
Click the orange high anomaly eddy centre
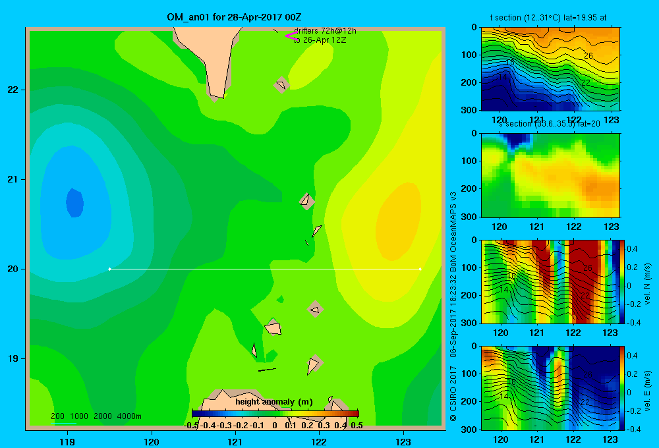398,222
